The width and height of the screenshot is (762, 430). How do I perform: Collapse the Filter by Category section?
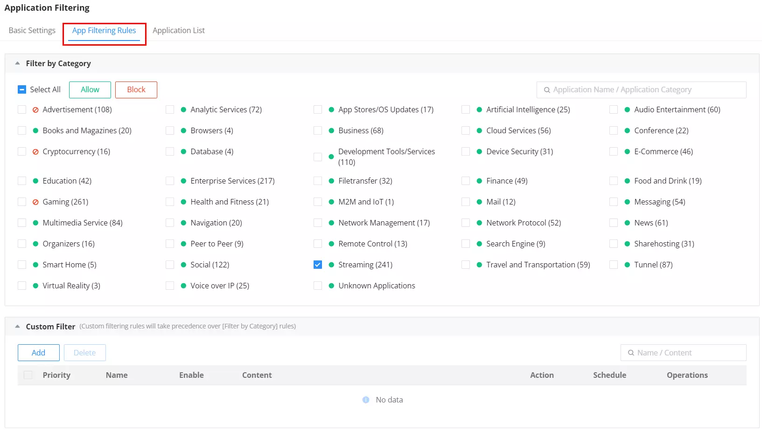click(x=17, y=63)
